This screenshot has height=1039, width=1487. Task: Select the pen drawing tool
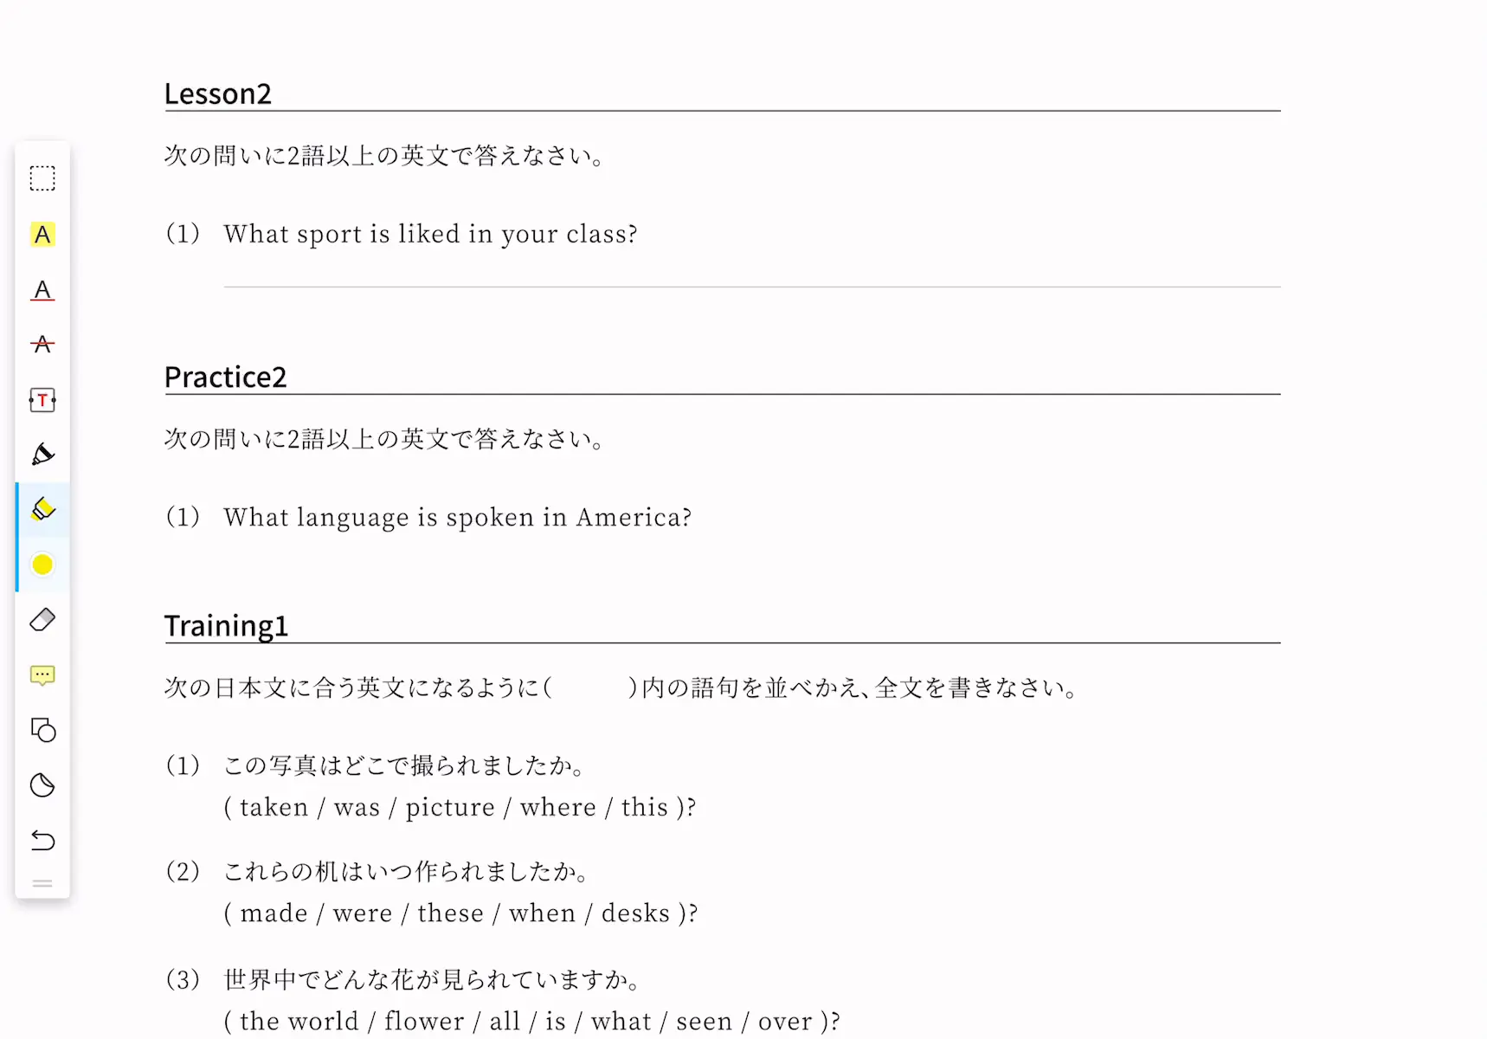[x=42, y=455]
